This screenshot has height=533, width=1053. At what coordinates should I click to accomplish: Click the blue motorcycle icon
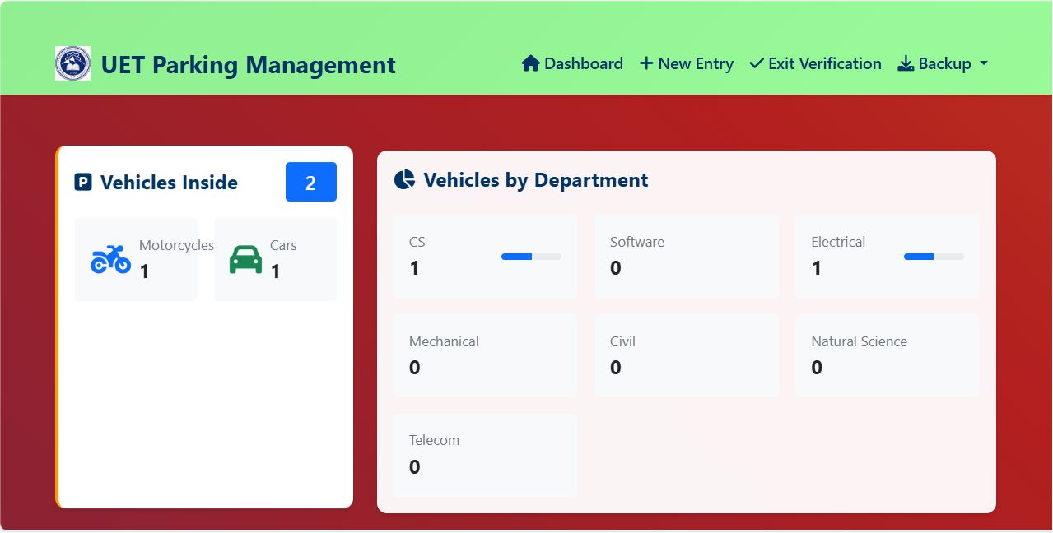[110, 259]
